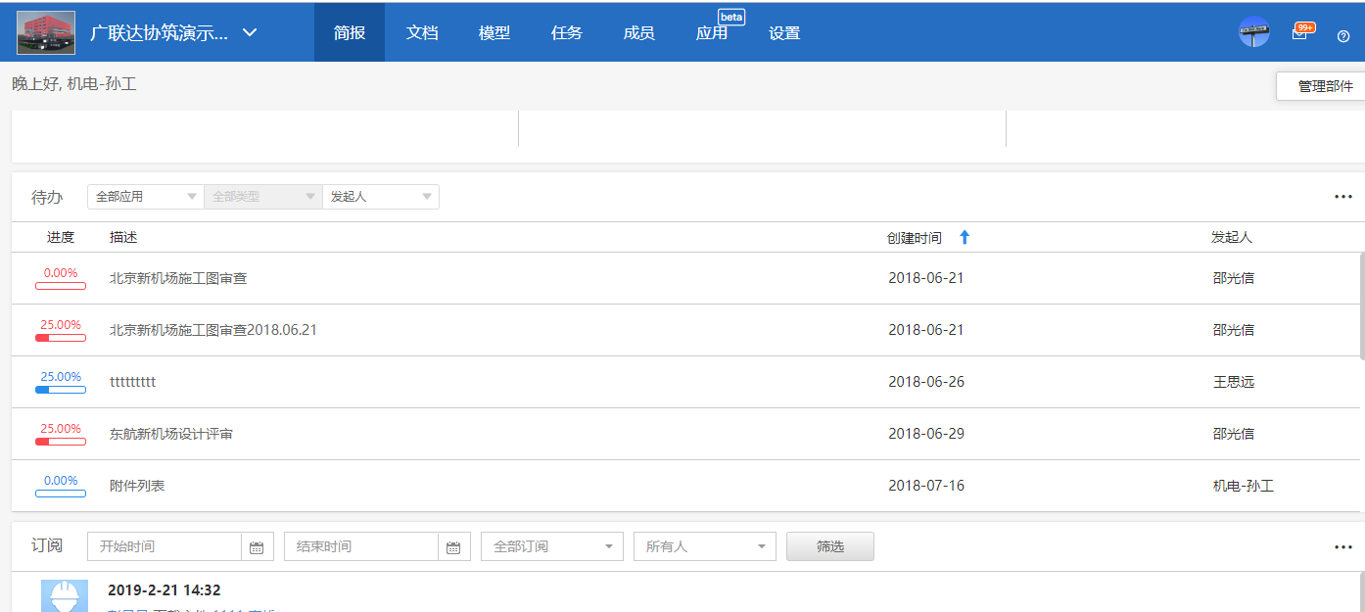Image resolution: width=1365 pixels, height=612 pixels.
Task: Open the red truck project logo icon
Action: [x=45, y=30]
